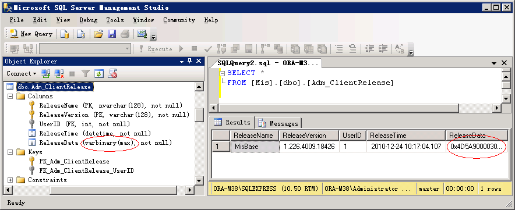Click the Analysis Services query icon

click(81, 34)
